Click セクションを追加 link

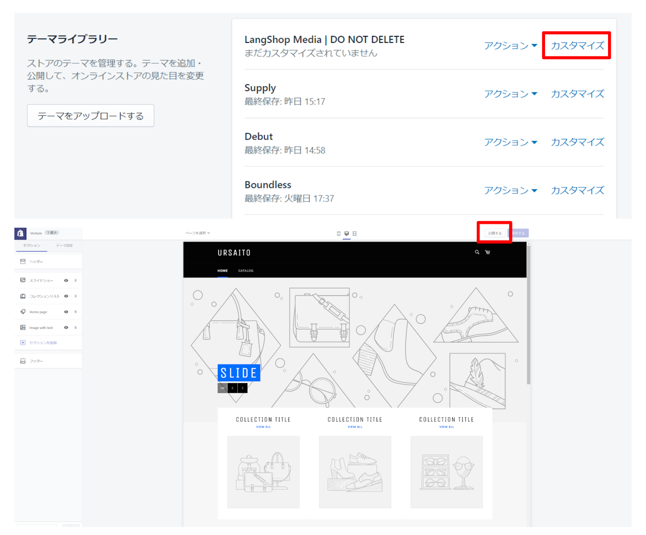43,342
